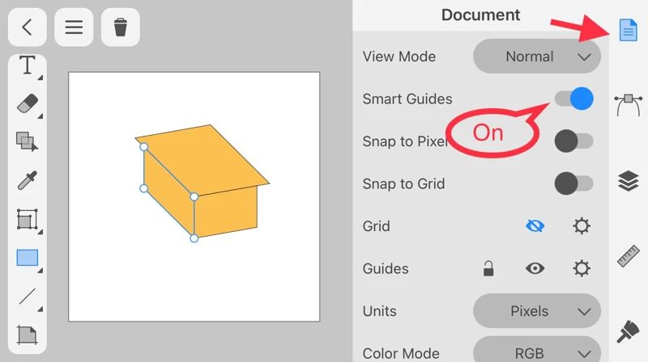Open the ruler measurements panel
The height and width of the screenshot is (362, 648).
(629, 256)
